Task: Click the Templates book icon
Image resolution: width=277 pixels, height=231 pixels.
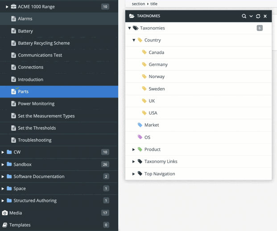Action: pos(5,225)
